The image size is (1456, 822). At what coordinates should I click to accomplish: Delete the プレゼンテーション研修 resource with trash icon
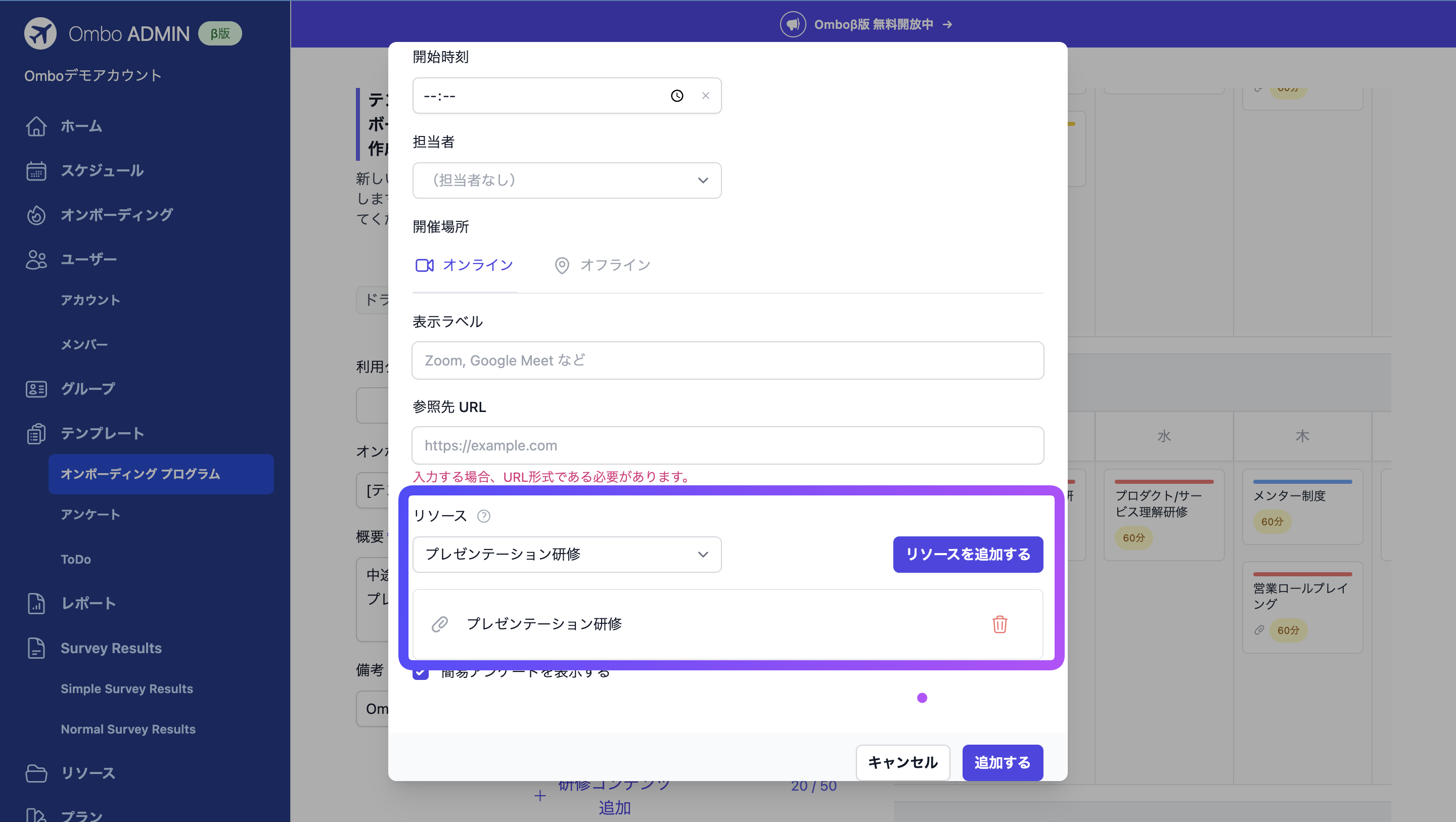1000,624
